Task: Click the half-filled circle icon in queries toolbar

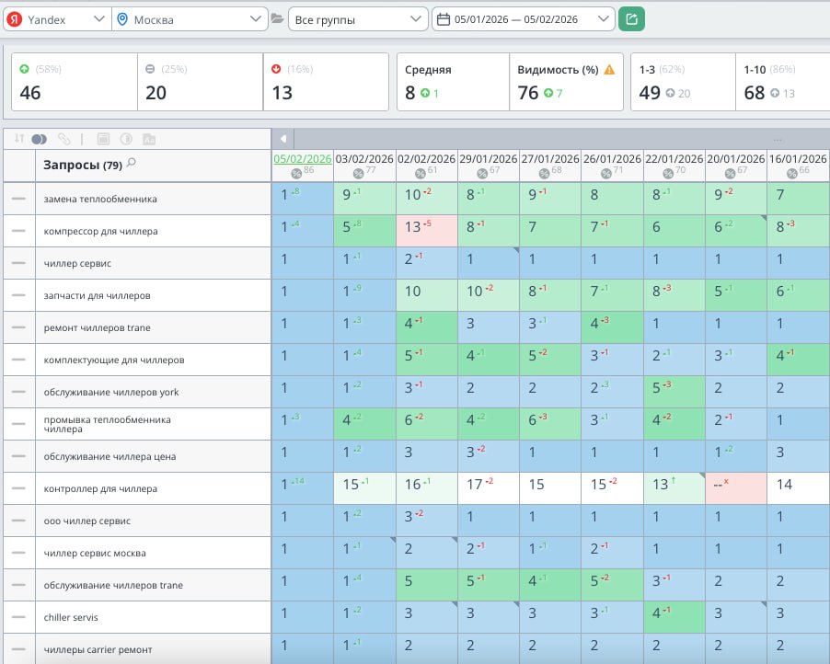Action: [126, 139]
